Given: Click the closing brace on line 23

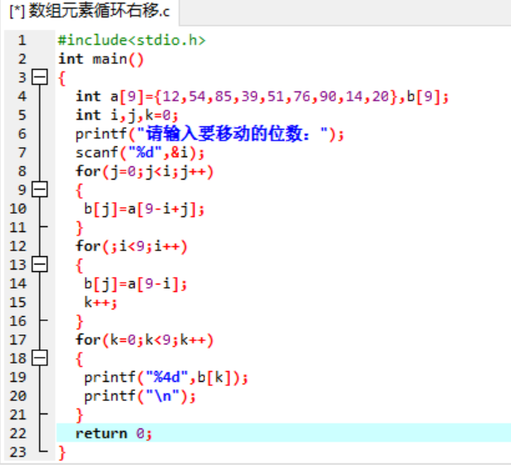Looking at the screenshot, I should click(62, 453).
